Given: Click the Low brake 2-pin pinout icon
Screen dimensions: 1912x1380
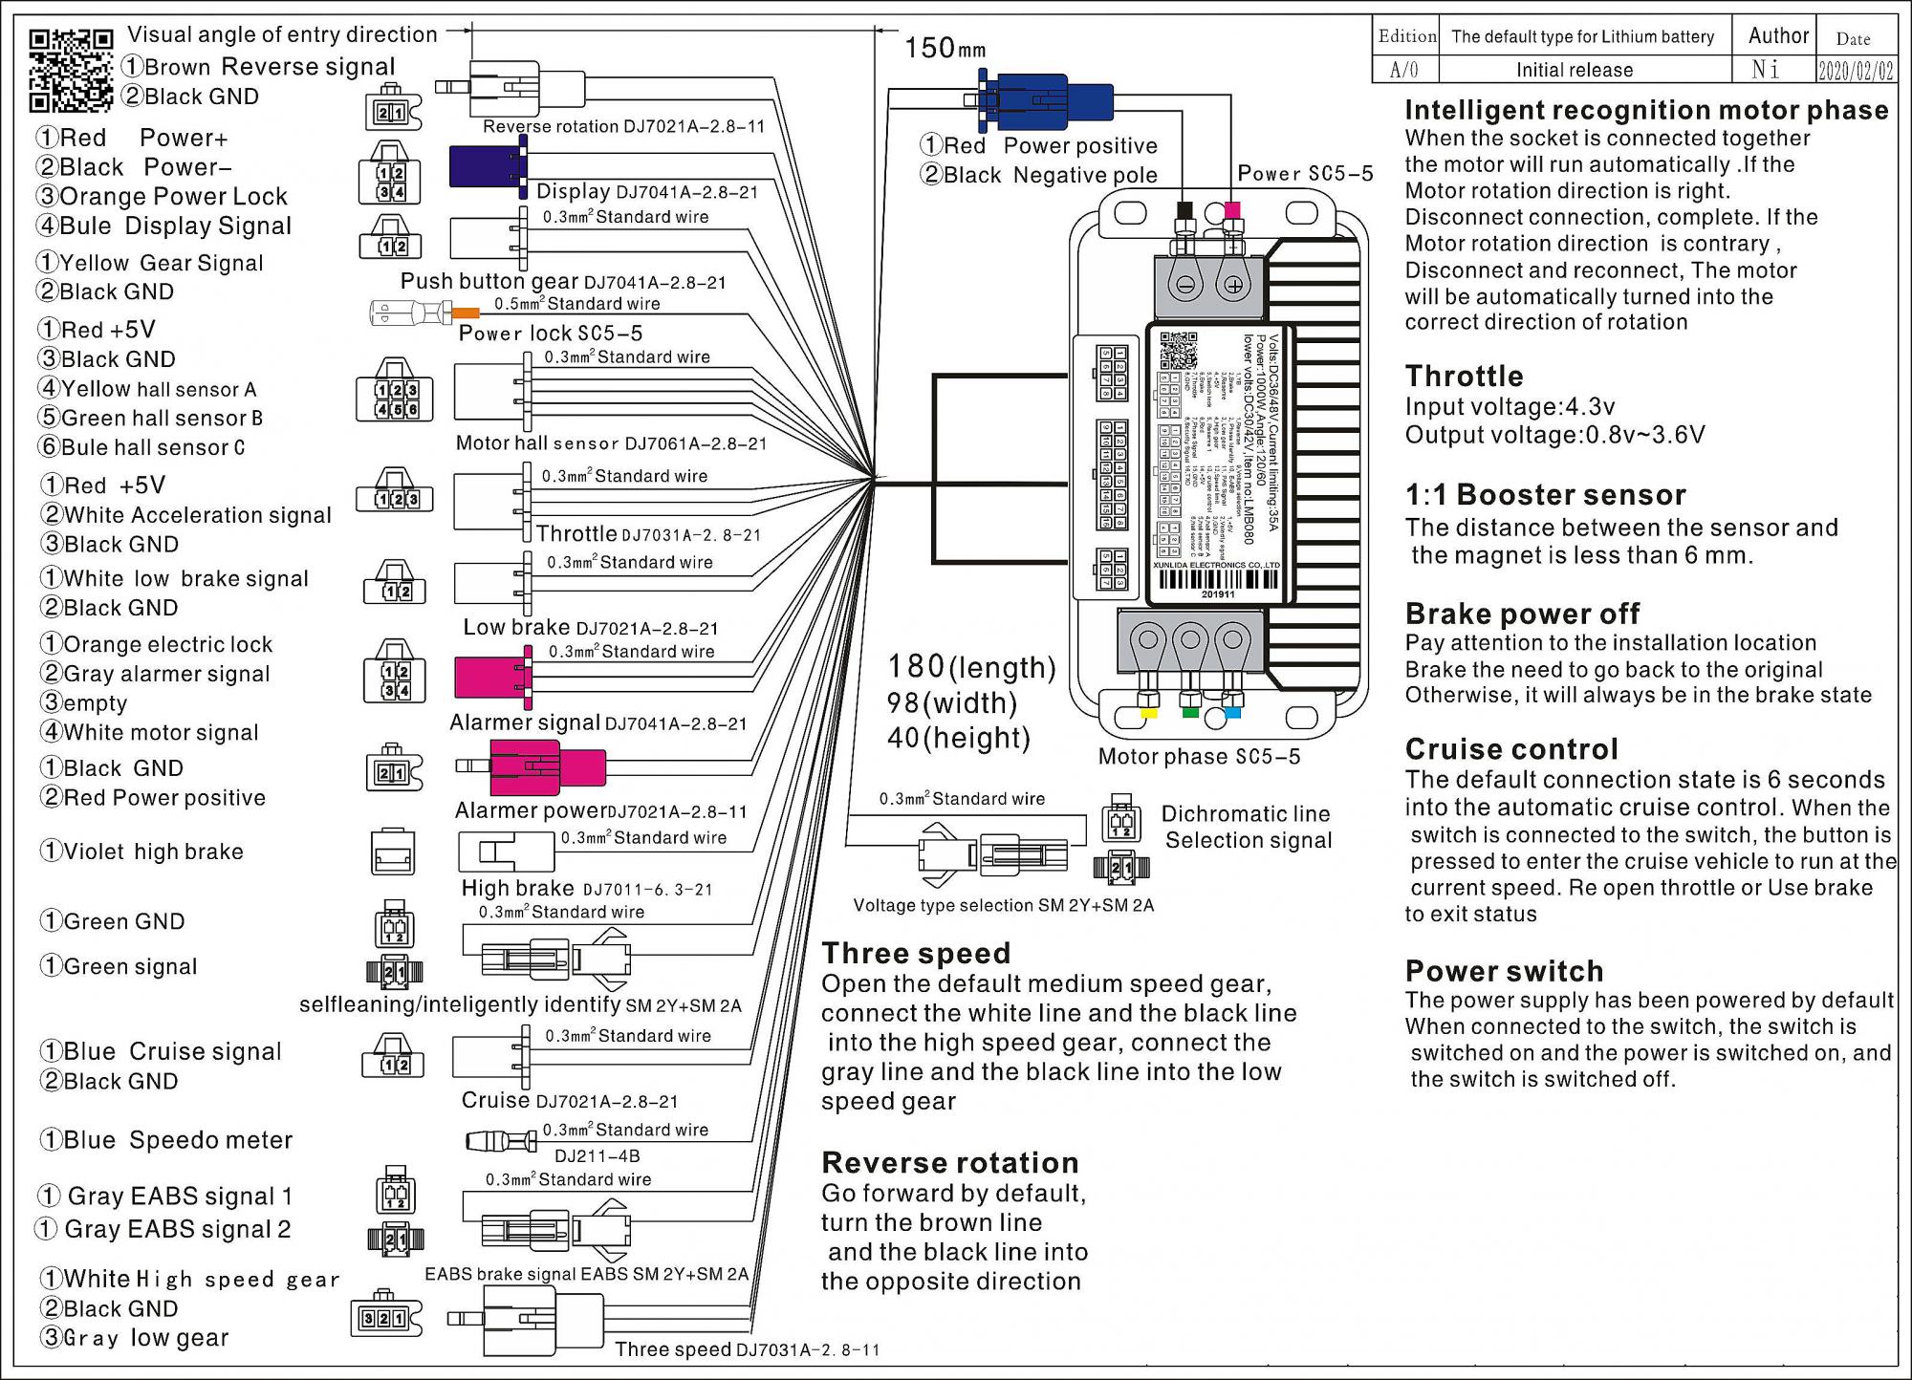Looking at the screenshot, I should pos(394,583).
